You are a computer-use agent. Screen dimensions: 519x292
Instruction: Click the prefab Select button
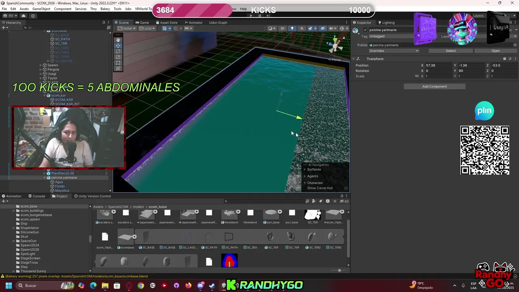pos(451,51)
